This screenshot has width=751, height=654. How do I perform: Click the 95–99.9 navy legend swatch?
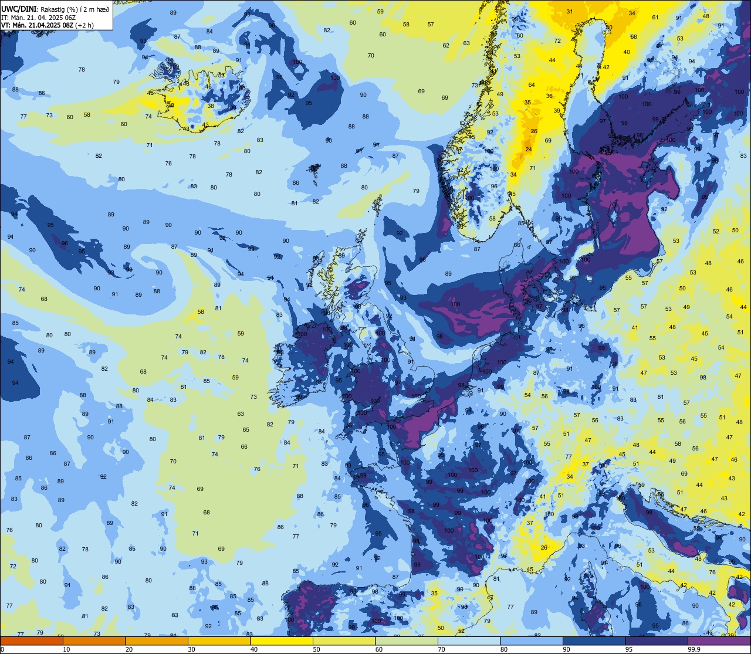pos(657,641)
